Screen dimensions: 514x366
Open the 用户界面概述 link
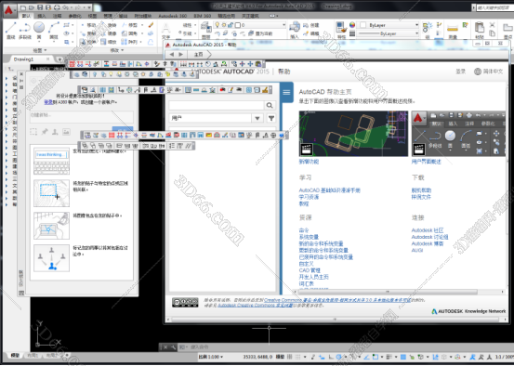coord(426,162)
